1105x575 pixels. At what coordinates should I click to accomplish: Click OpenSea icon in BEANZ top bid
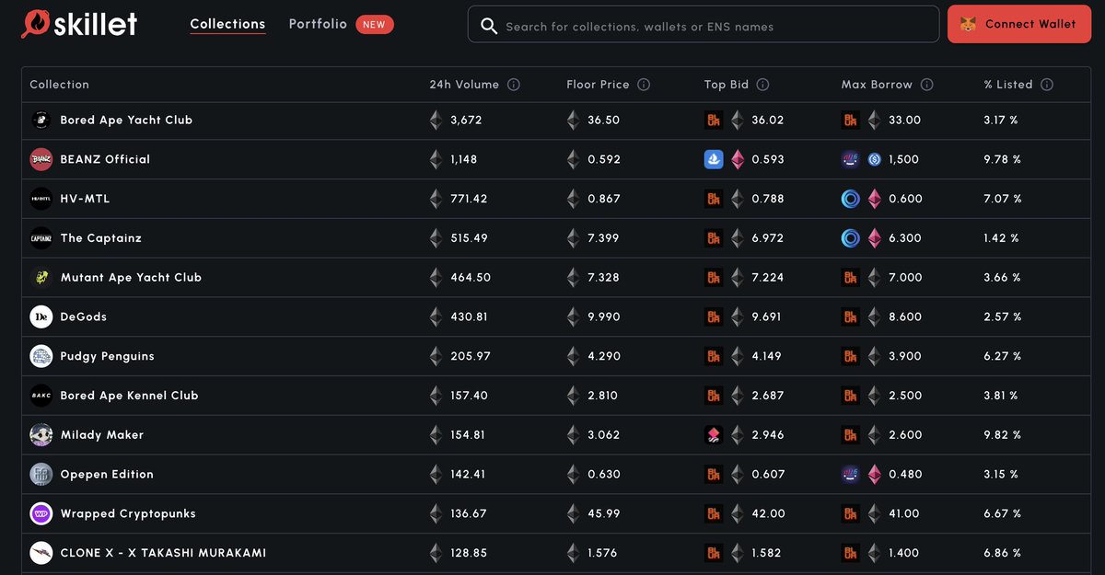click(x=714, y=159)
